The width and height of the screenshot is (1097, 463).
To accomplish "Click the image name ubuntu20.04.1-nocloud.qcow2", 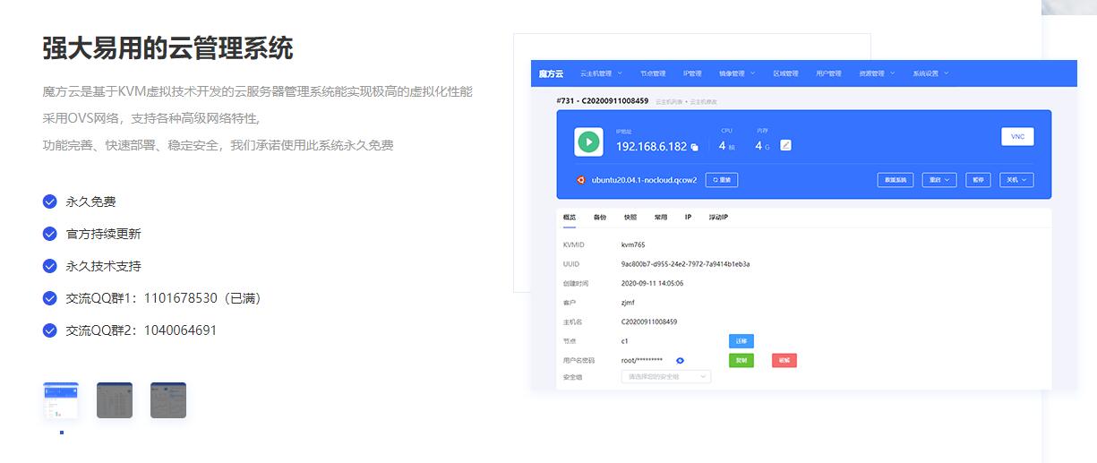I will point(644,180).
